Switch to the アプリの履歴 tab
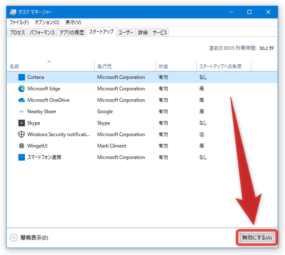Image resolution: width=285 pixels, height=255 pixels. click(x=71, y=33)
